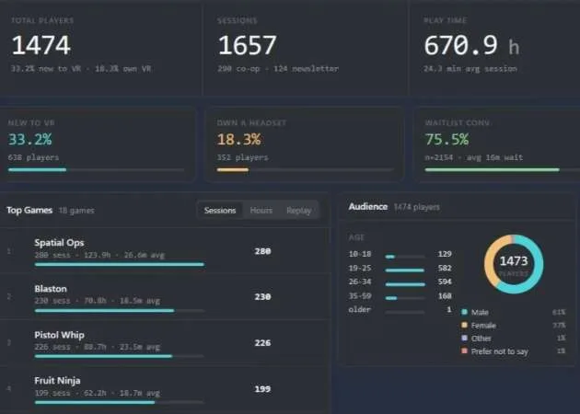This screenshot has height=414, width=580.
Task: Switch to the Hours tab
Action: [261, 211]
